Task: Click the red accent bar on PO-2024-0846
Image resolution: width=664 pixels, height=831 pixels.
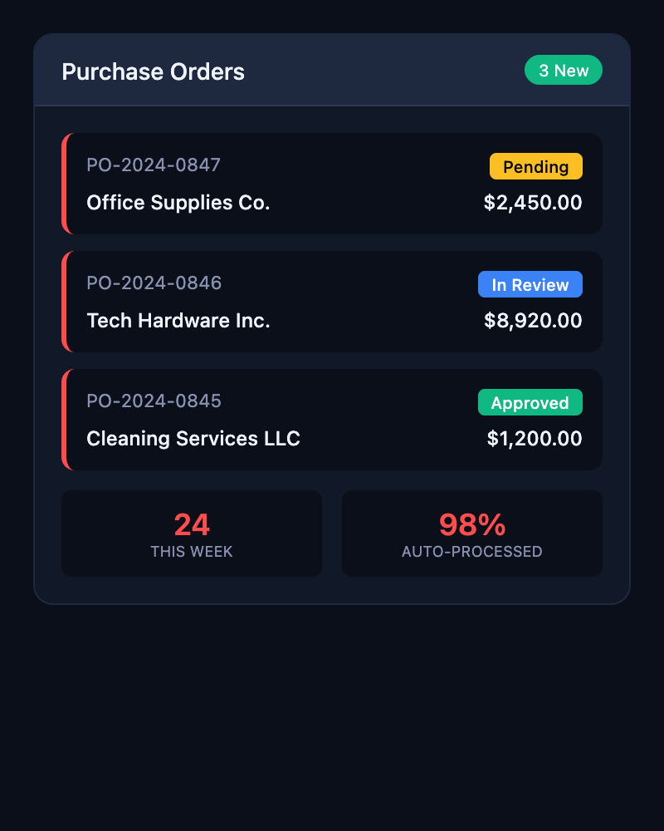Action: pos(66,301)
